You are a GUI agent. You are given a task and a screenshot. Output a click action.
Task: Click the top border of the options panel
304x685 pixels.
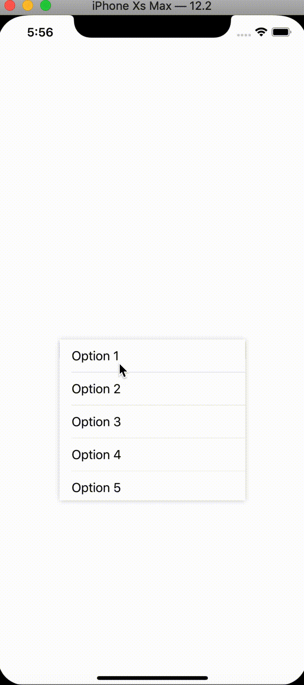coord(152,339)
